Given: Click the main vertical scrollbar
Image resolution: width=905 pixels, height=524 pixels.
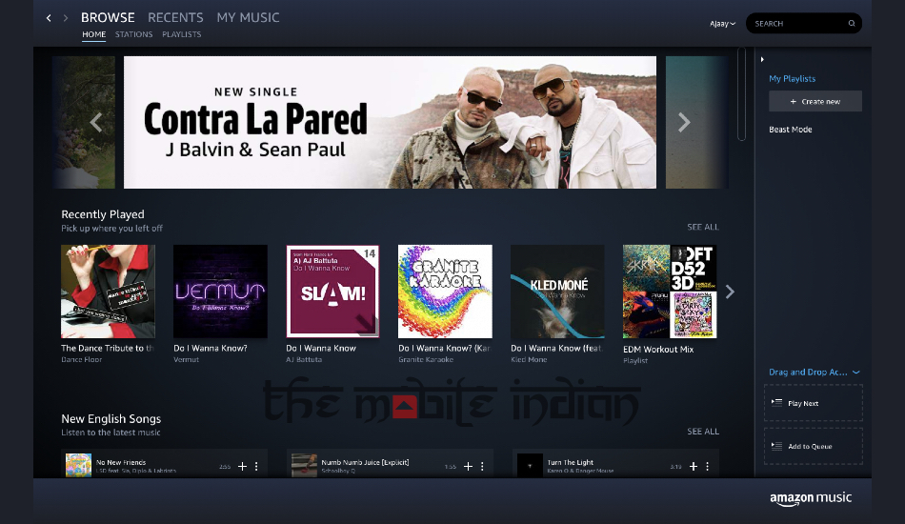Looking at the screenshot, I should click(x=742, y=94).
